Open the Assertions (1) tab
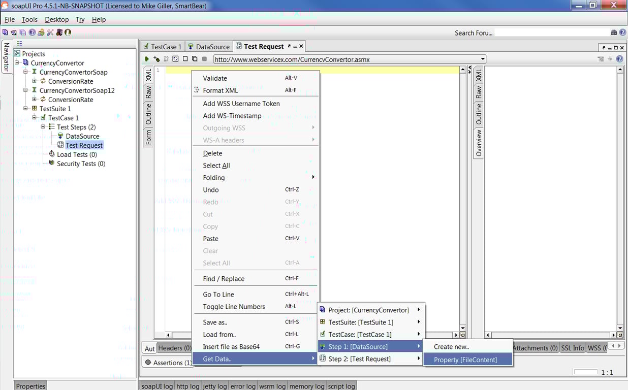The image size is (628, 390). 168,363
